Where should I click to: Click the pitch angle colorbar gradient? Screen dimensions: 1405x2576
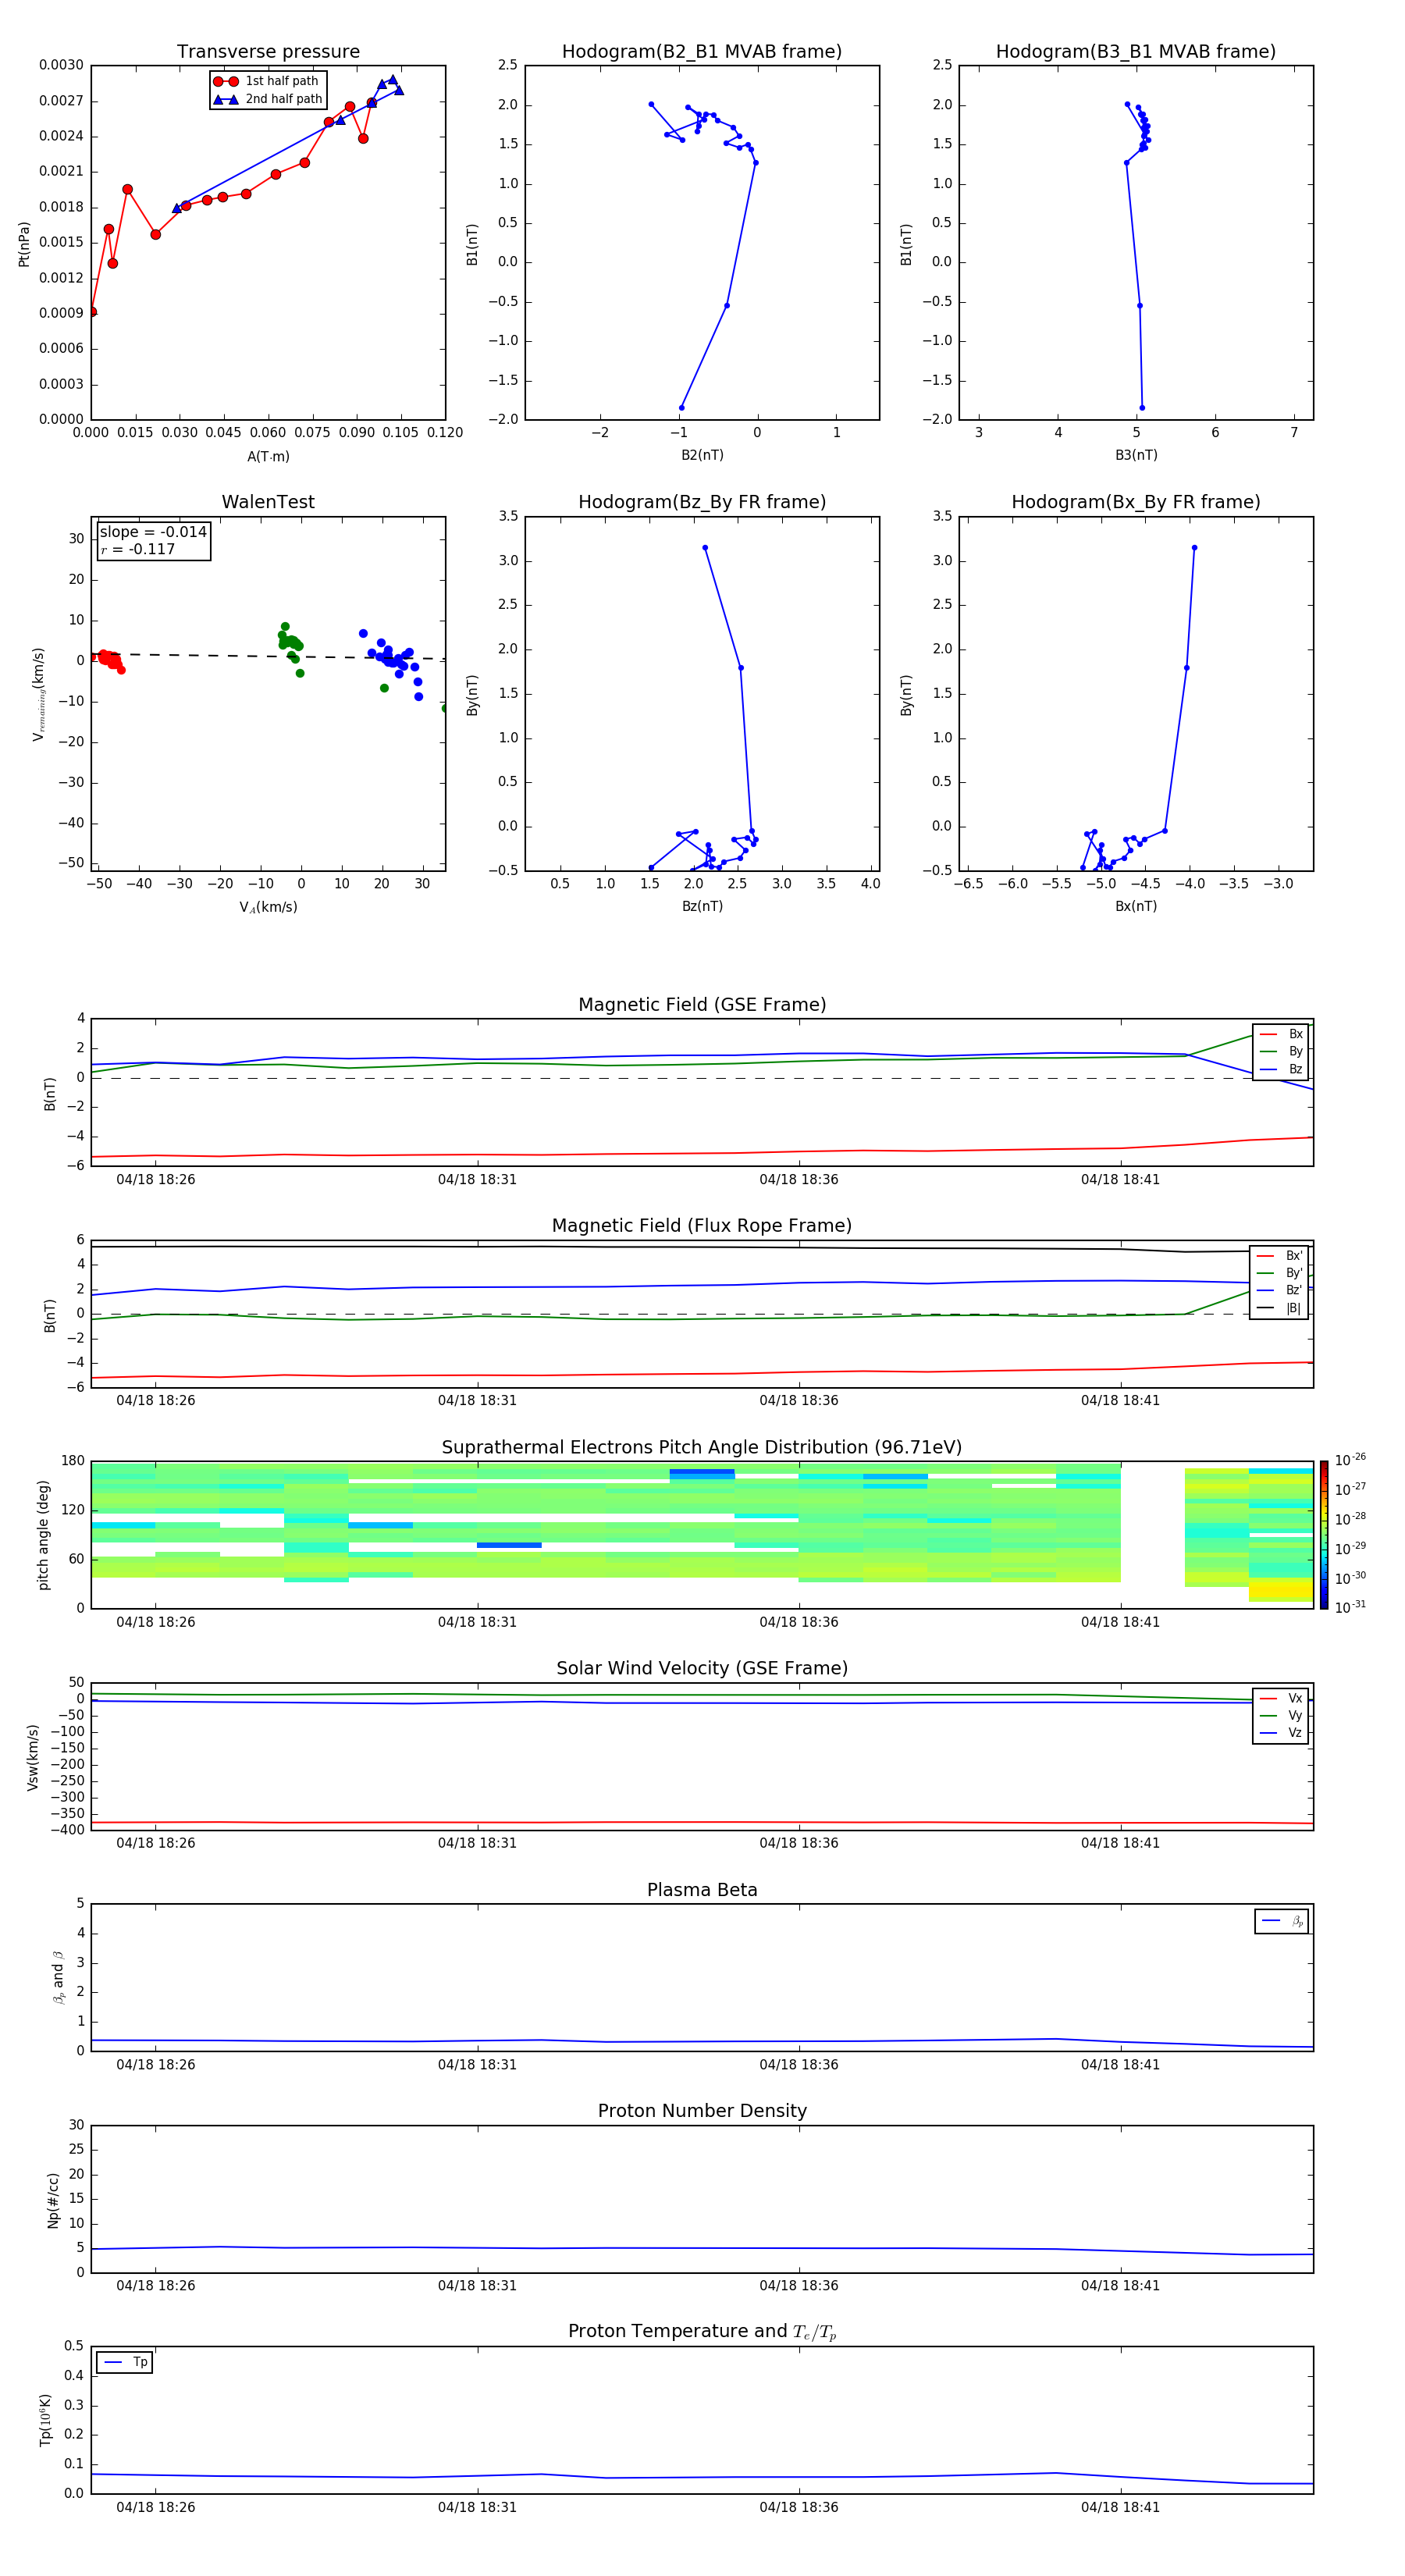pyautogui.click(x=1324, y=1535)
